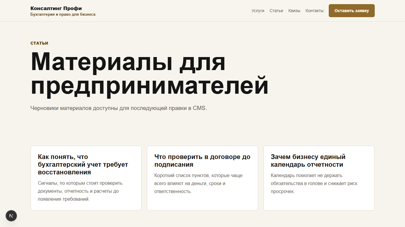The image size is (405, 227).
Task: Open the Контакты navigation link
Action: coord(315,11)
